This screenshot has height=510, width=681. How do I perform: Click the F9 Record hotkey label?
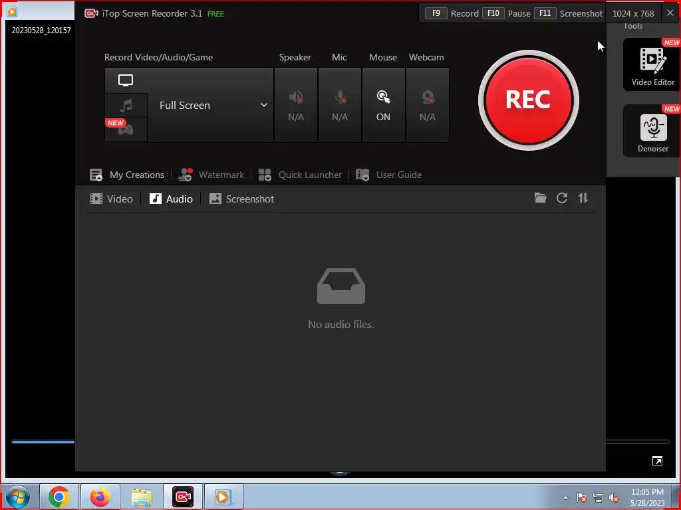coord(452,13)
